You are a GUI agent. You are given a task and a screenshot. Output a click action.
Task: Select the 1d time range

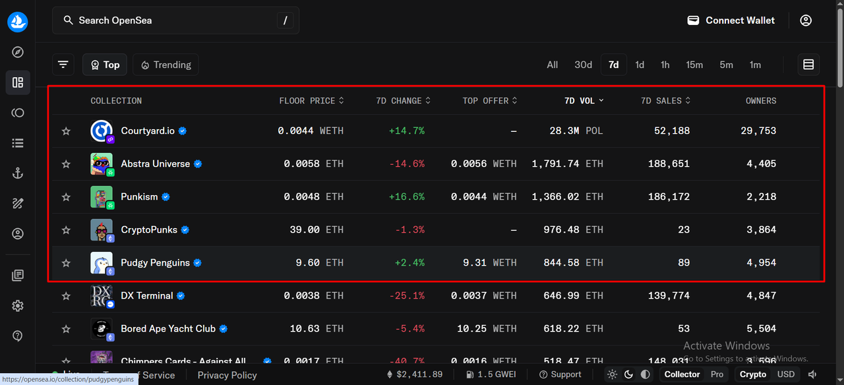click(640, 65)
